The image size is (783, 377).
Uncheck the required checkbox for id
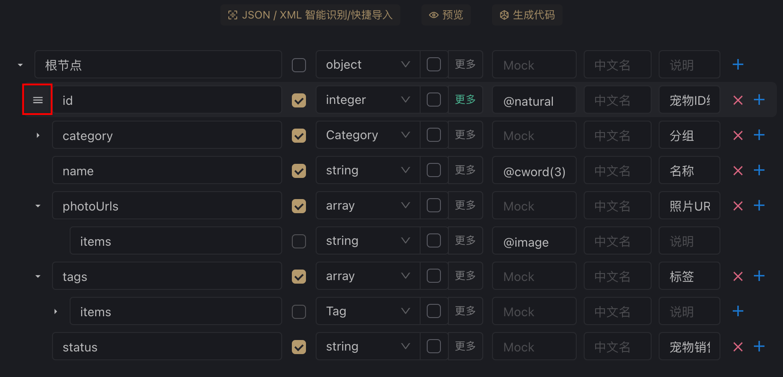tap(299, 100)
